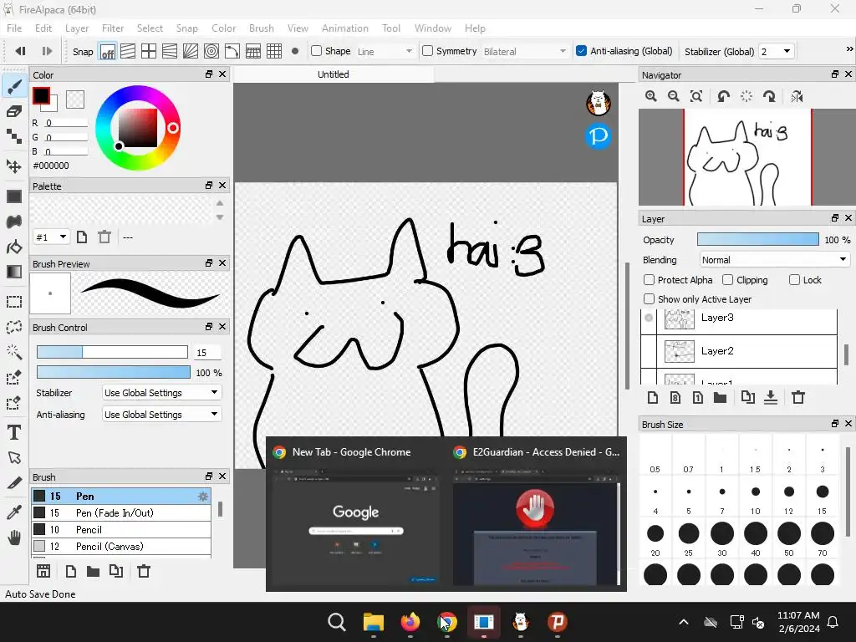Open the Window menu
Image resolution: width=856 pixels, height=642 pixels.
click(x=433, y=28)
